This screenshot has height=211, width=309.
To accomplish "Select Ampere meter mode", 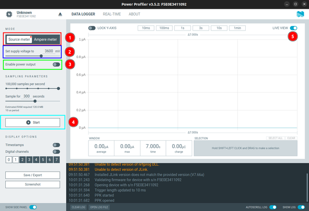I will [45, 39].
